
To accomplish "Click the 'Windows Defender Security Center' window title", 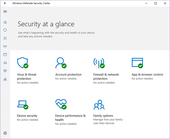I will click(x=31, y=3).
